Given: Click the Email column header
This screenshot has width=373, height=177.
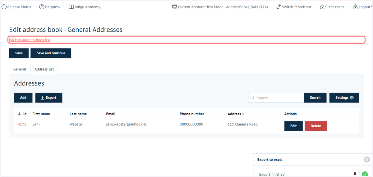Looking at the screenshot, I should point(111,114).
